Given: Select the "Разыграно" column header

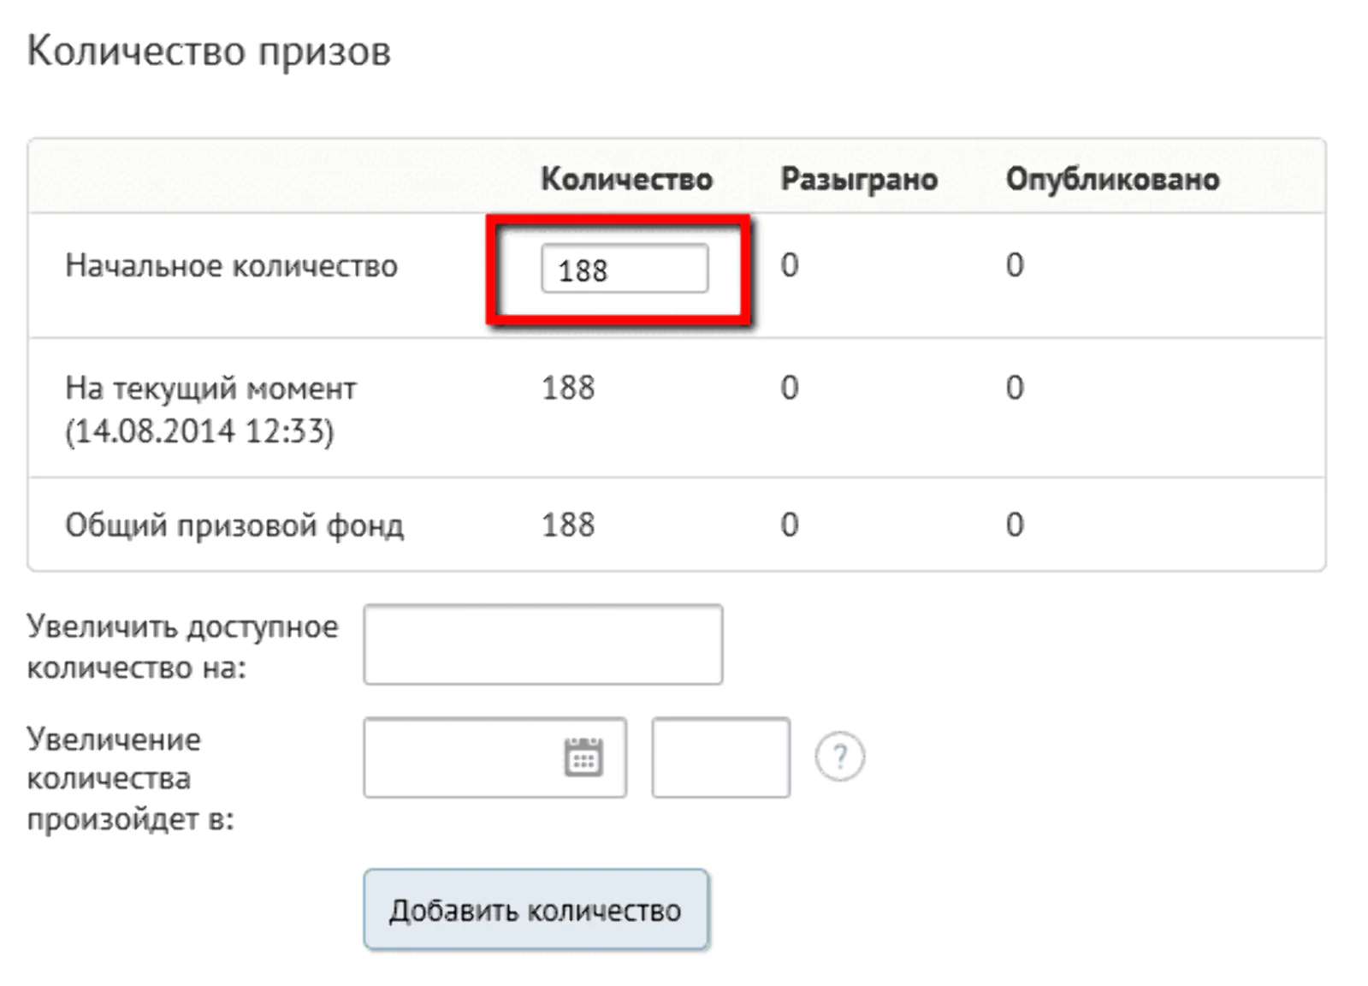Looking at the screenshot, I should 858,179.
